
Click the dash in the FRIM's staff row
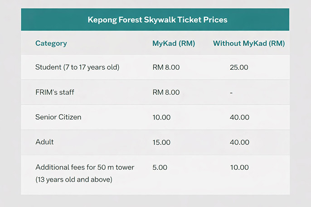pyautogui.click(x=231, y=92)
